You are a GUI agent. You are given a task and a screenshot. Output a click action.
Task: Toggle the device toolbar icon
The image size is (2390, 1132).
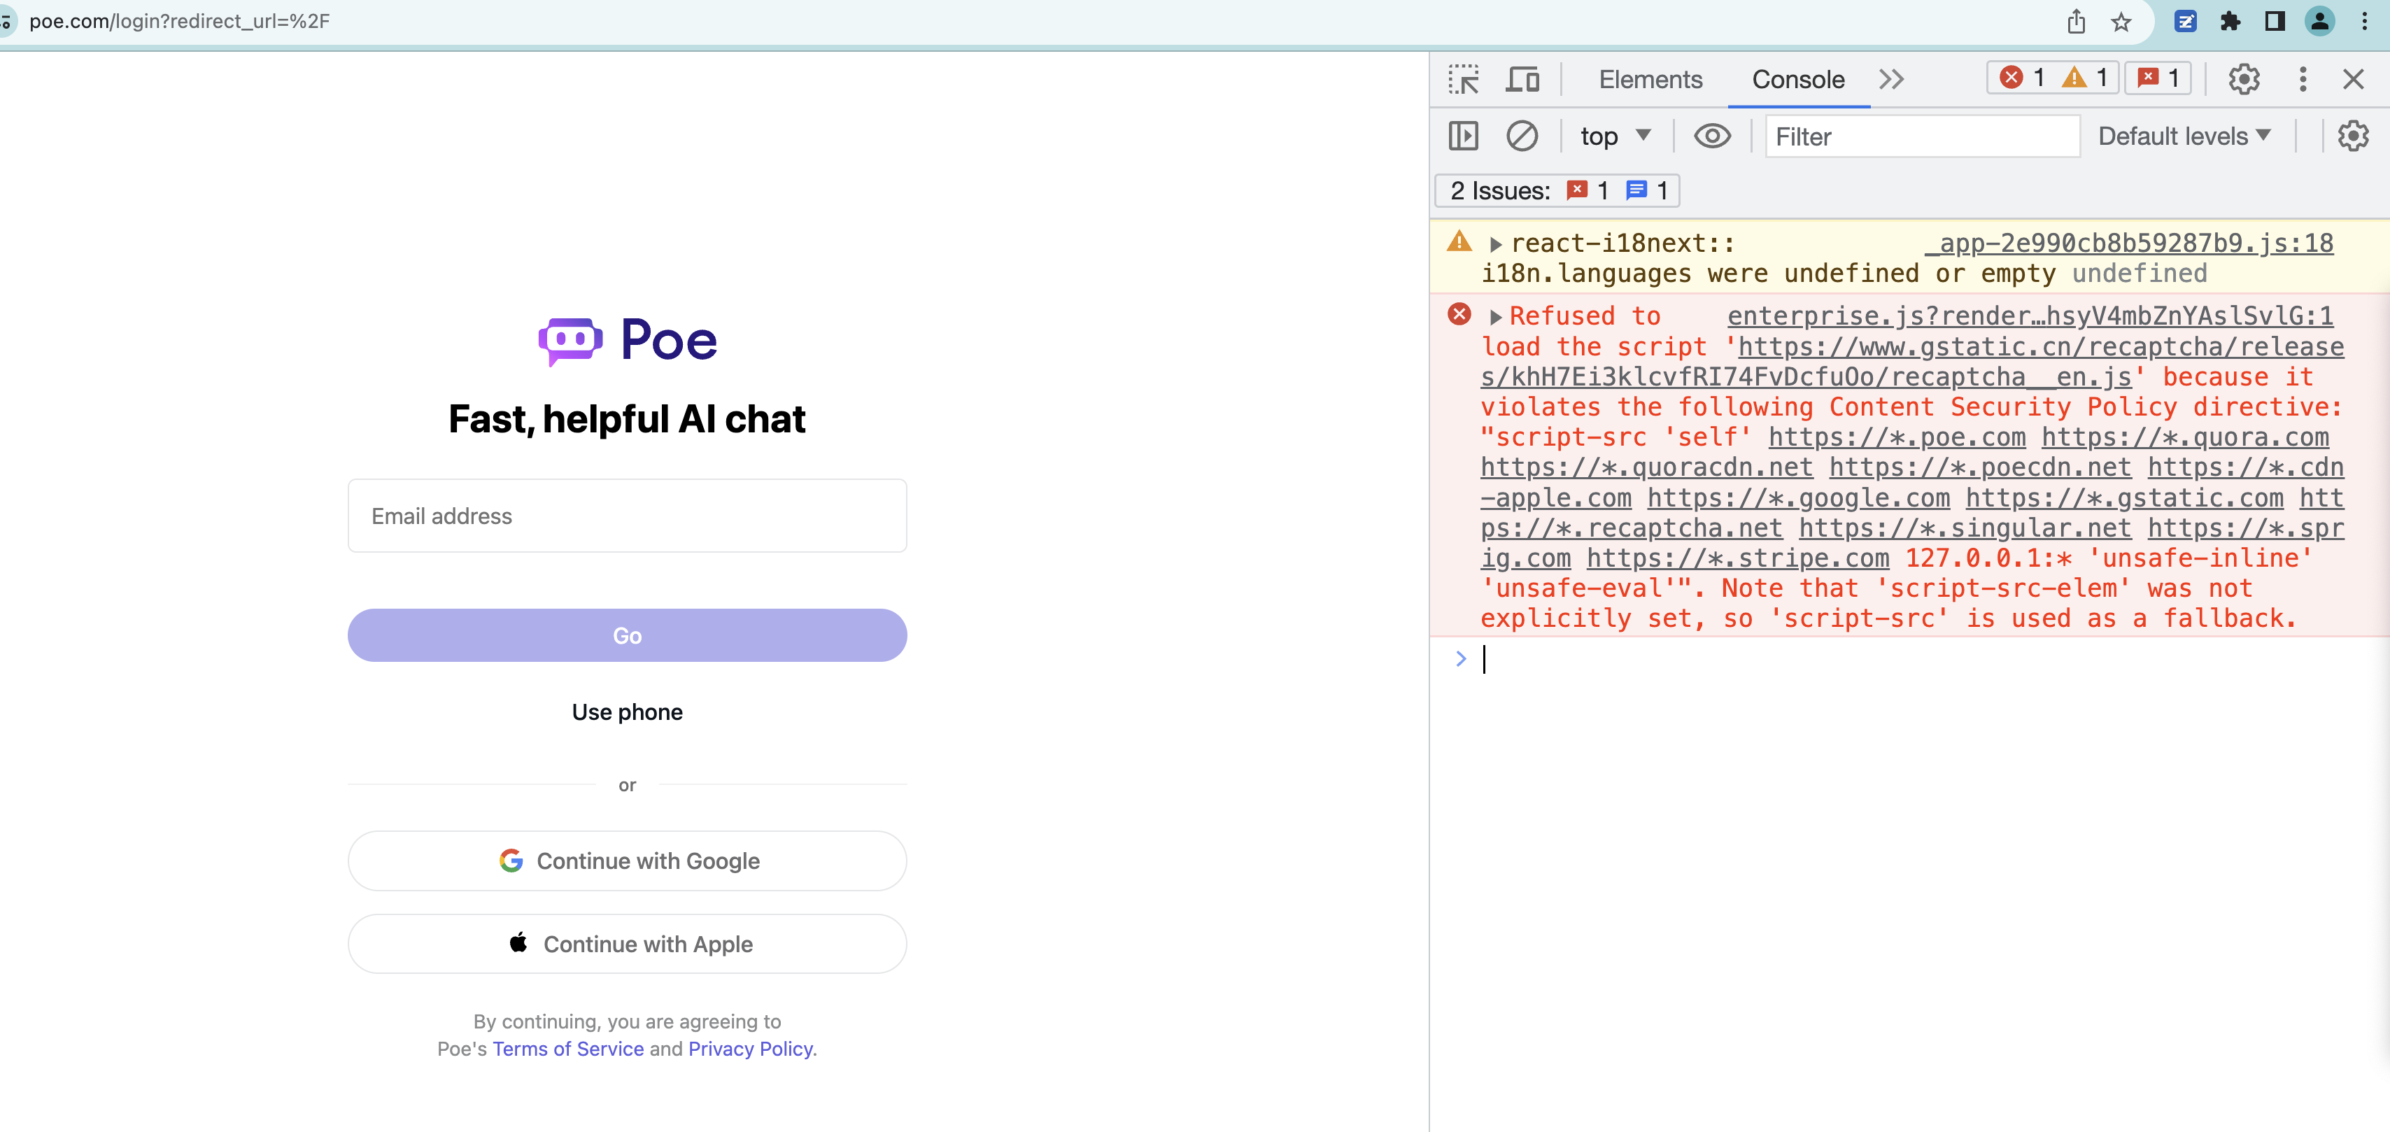pos(1522,80)
